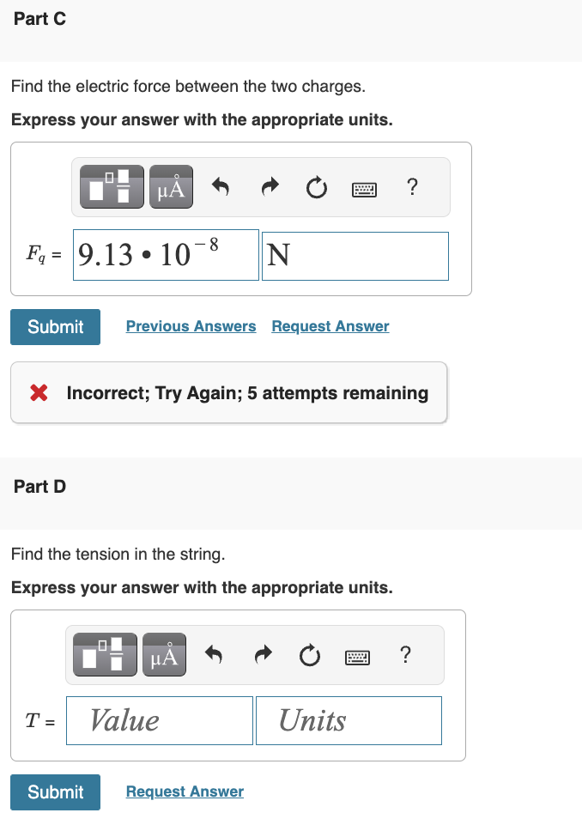
Task: Open the keyboard shortcuts in Part C
Action: tap(364, 187)
